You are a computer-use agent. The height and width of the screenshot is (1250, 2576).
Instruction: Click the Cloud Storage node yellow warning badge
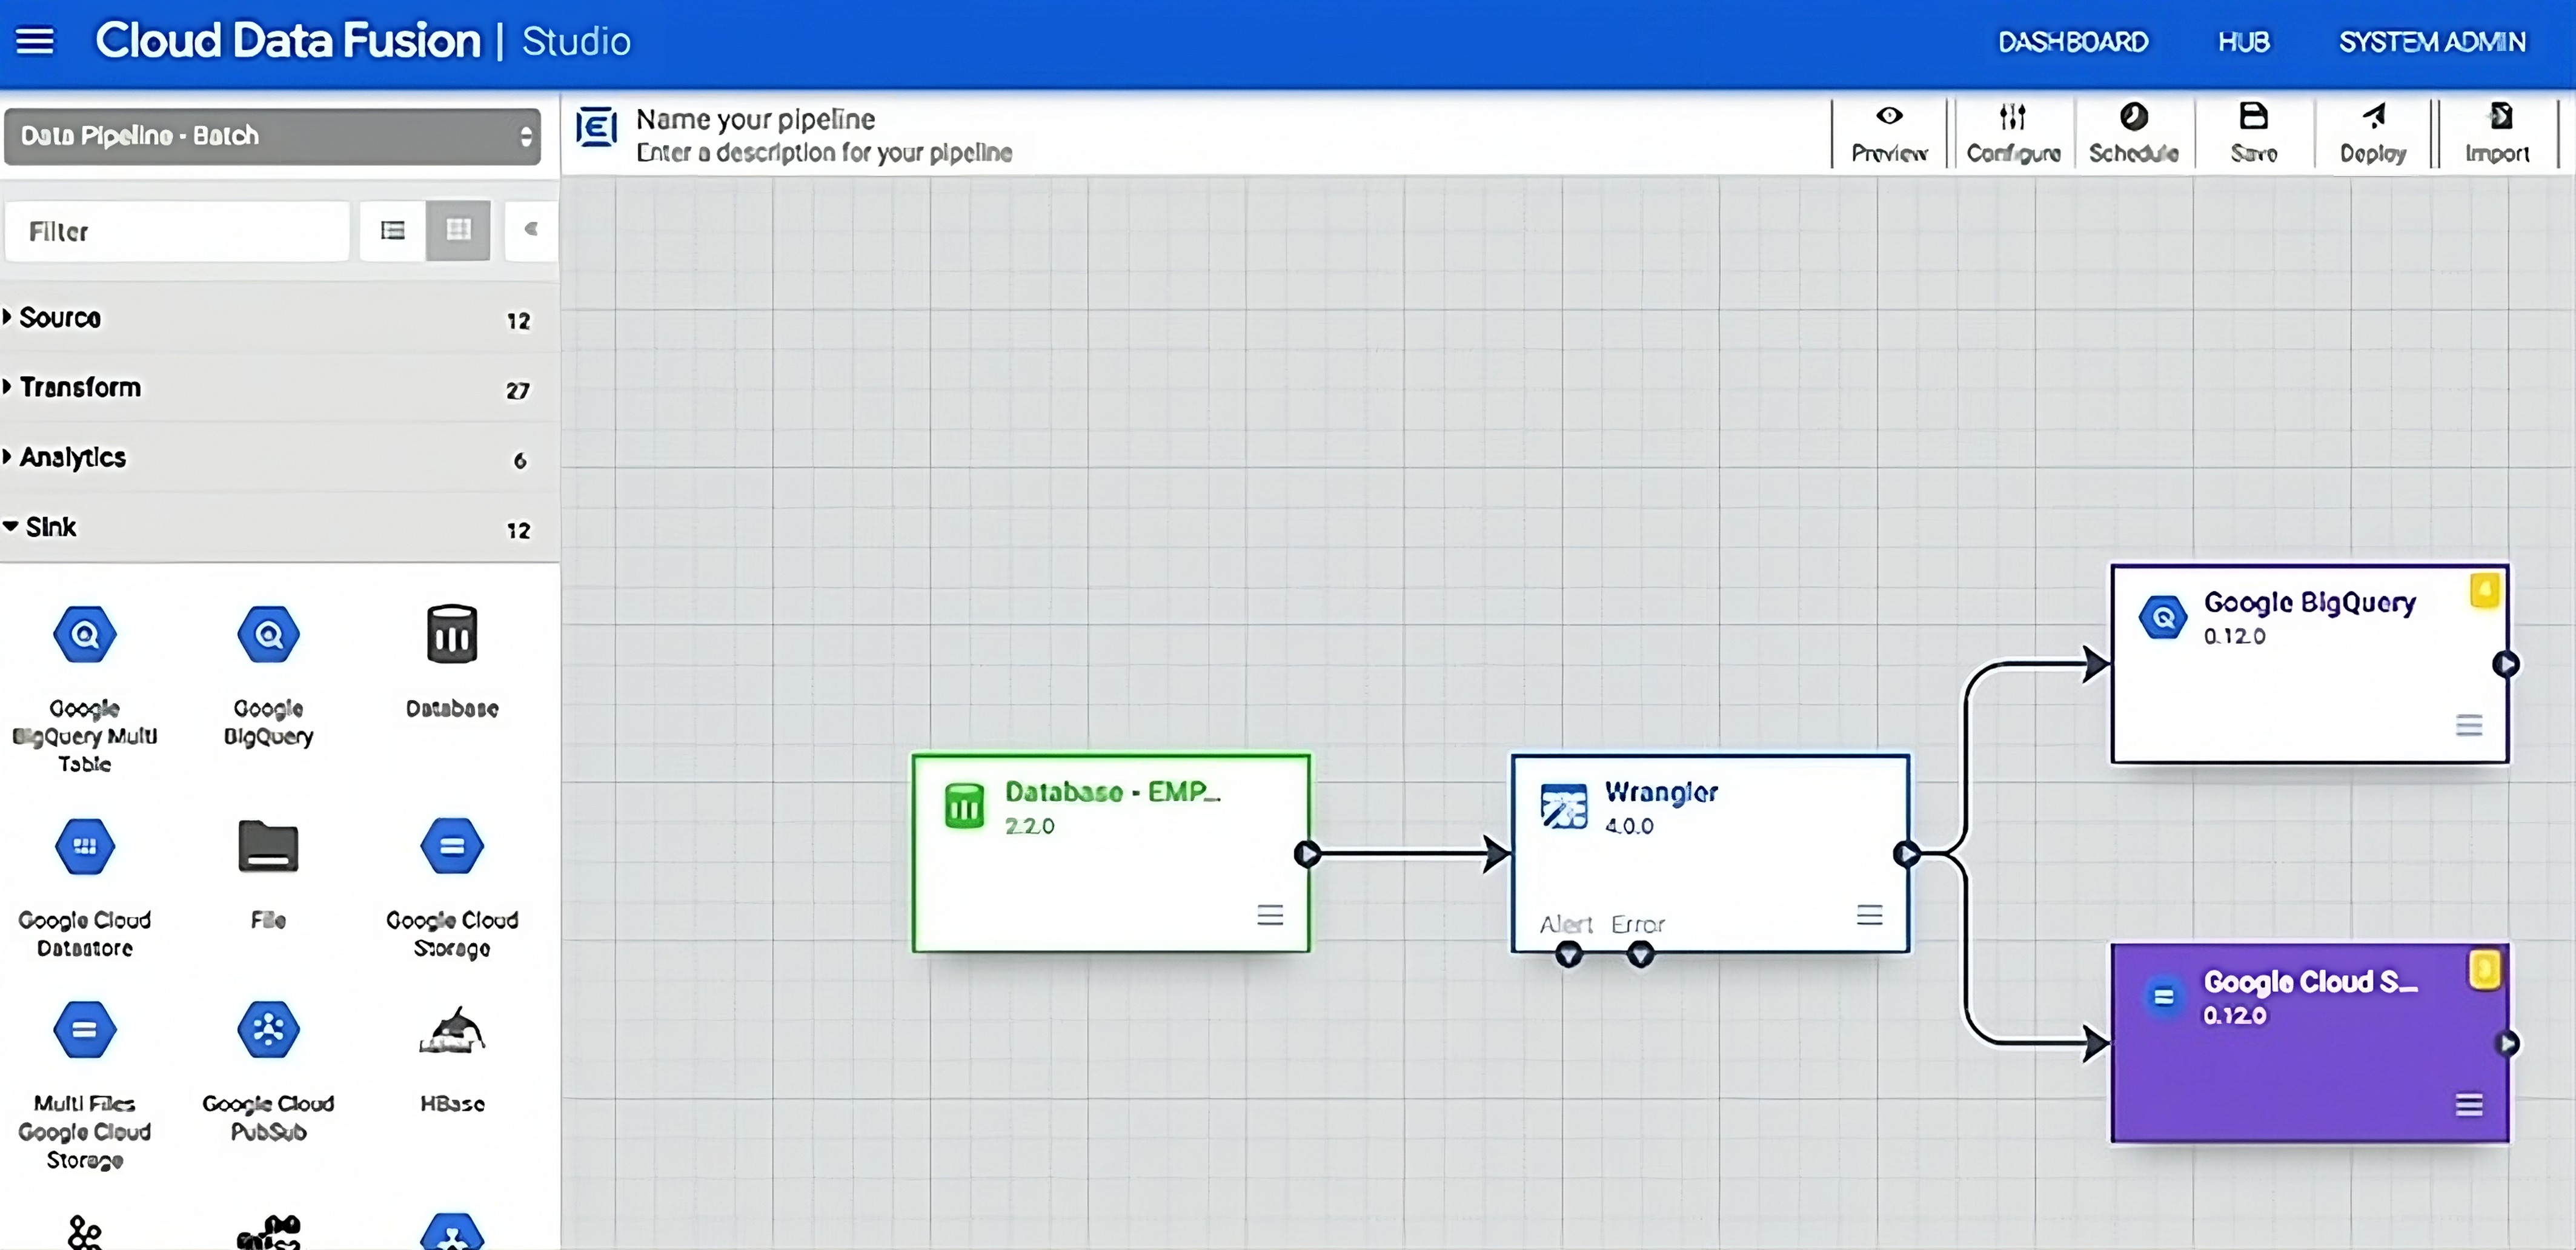point(2484,969)
